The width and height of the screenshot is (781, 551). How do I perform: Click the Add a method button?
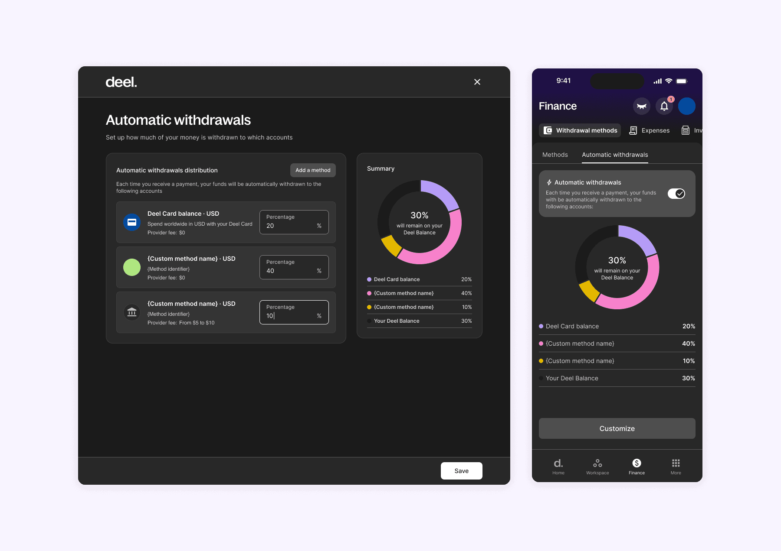coord(313,170)
